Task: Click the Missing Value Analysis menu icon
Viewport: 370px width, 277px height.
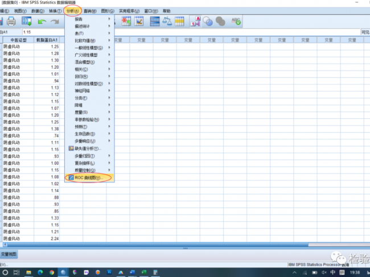Action: point(71,148)
